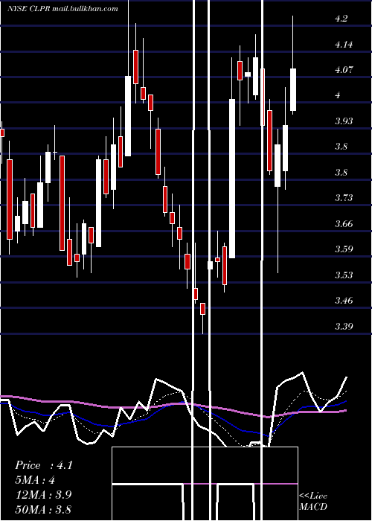Select the 3.73 price axis label
372x521 pixels.
coord(344,198)
